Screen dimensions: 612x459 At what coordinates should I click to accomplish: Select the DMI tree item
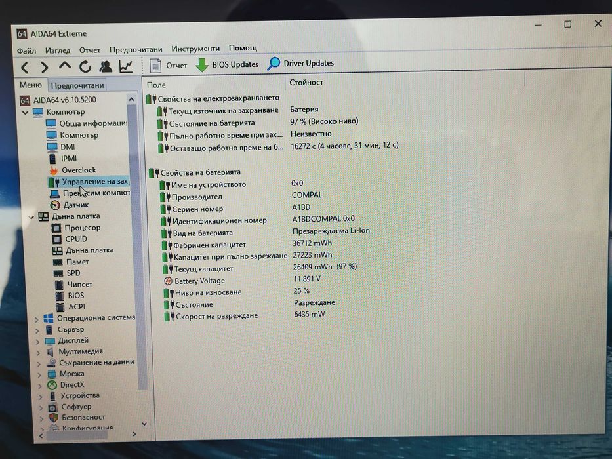[x=61, y=147]
